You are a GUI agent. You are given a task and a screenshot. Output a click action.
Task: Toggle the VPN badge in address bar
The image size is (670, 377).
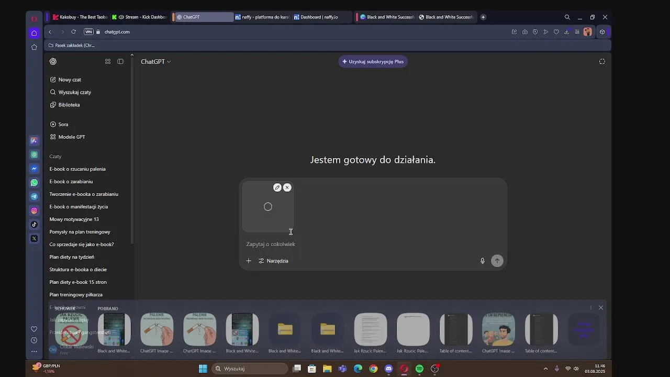(88, 32)
